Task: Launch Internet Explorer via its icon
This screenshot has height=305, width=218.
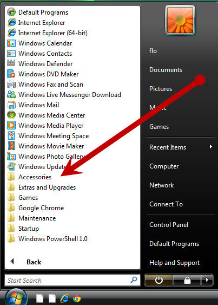Action: click(x=11, y=23)
